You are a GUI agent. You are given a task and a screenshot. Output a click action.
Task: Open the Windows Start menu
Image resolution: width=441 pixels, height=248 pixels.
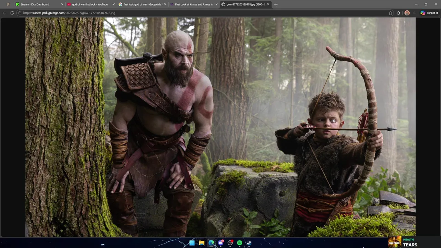(x=192, y=243)
